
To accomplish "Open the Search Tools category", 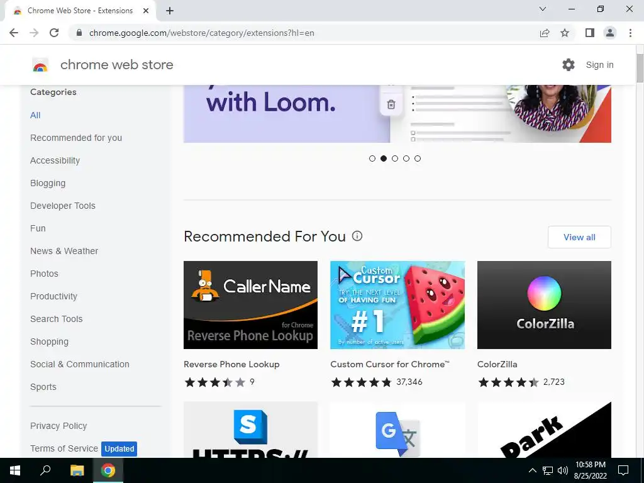I will tap(56, 319).
